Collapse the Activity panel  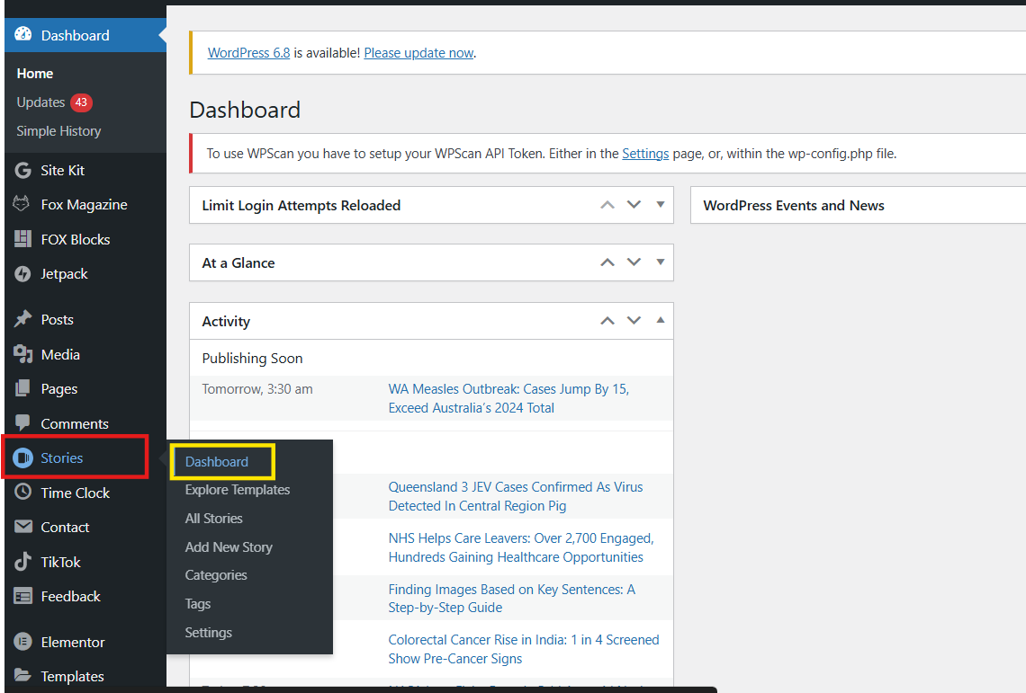[x=661, y=320]
